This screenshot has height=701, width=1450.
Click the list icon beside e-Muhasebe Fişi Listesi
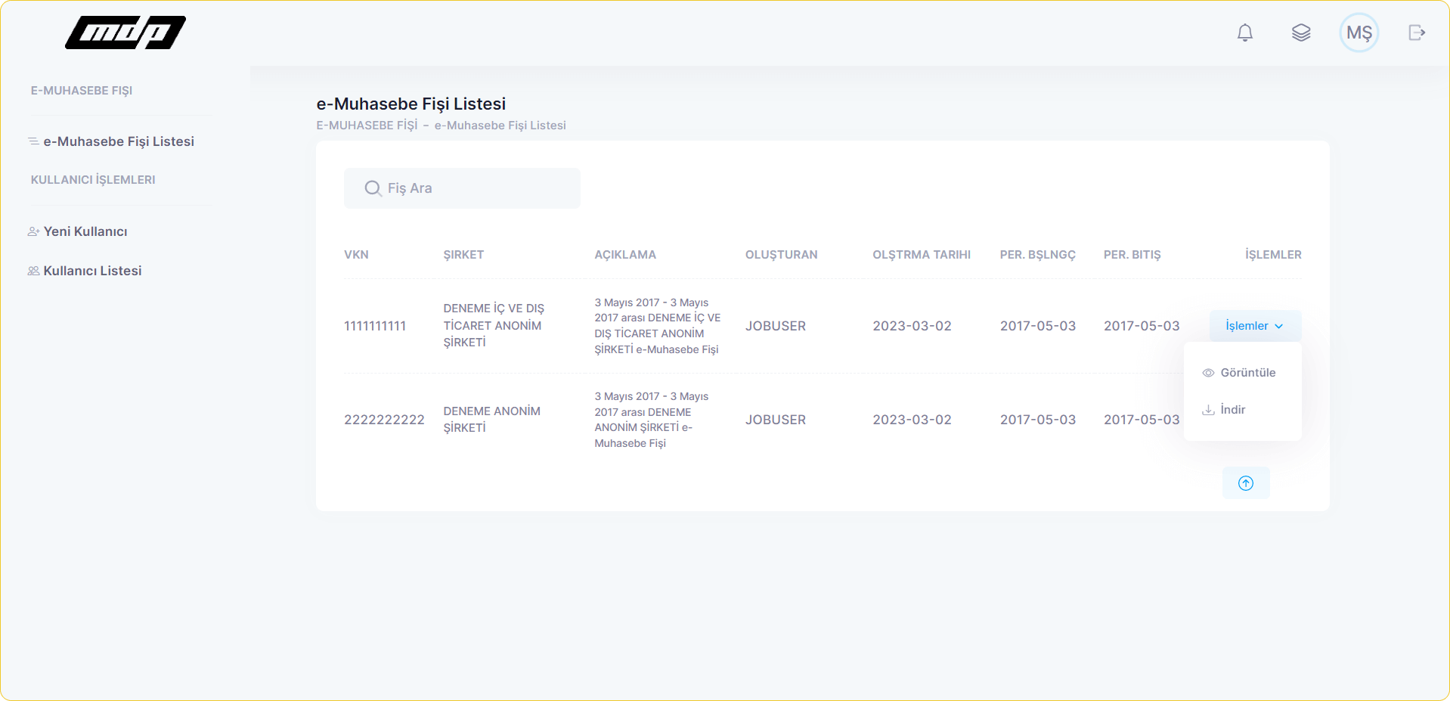tap(34, 141)
